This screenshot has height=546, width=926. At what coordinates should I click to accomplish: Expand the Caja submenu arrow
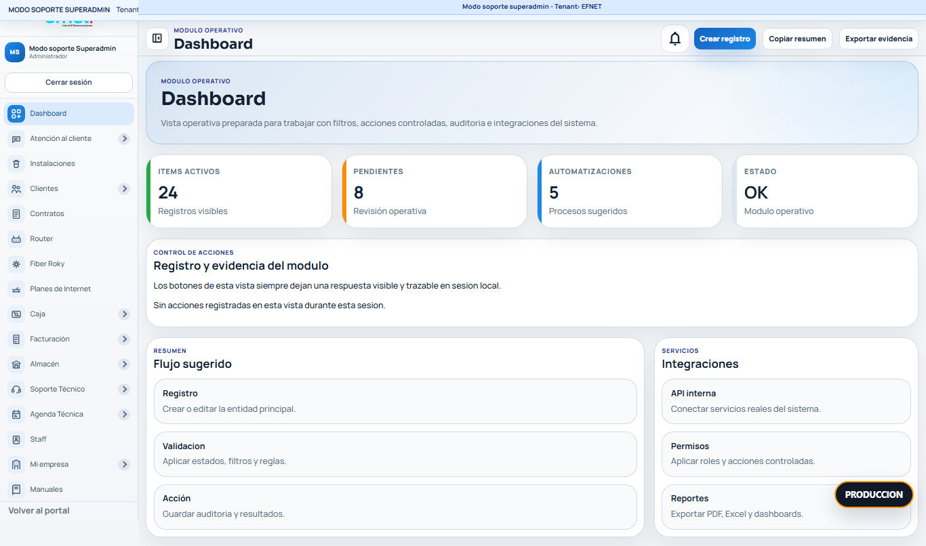tap(124, 314)
